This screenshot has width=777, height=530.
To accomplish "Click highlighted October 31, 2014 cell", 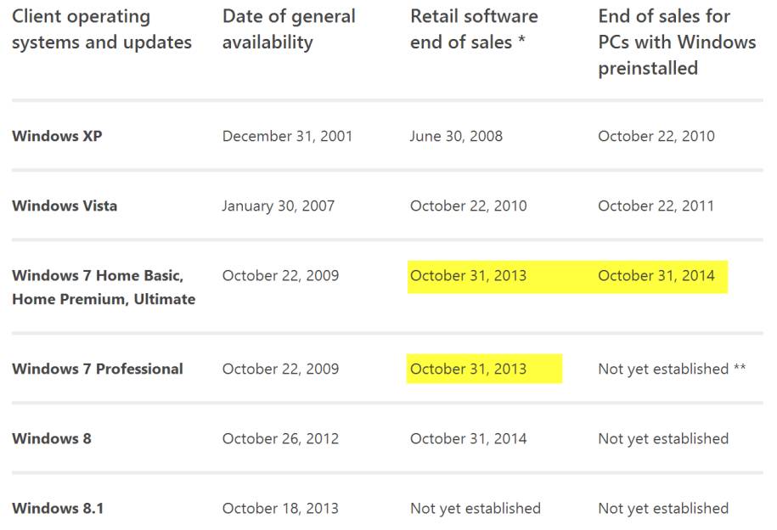I will (656, 275).
